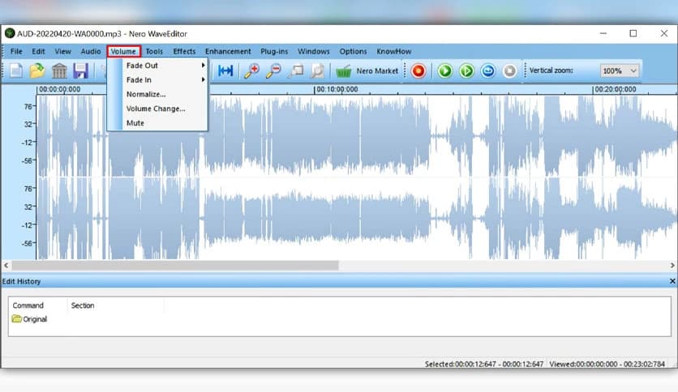The width and height of the screenshot is (678, 392).
Task: Click inside the lower channel waveform
Action: point(356,219)
